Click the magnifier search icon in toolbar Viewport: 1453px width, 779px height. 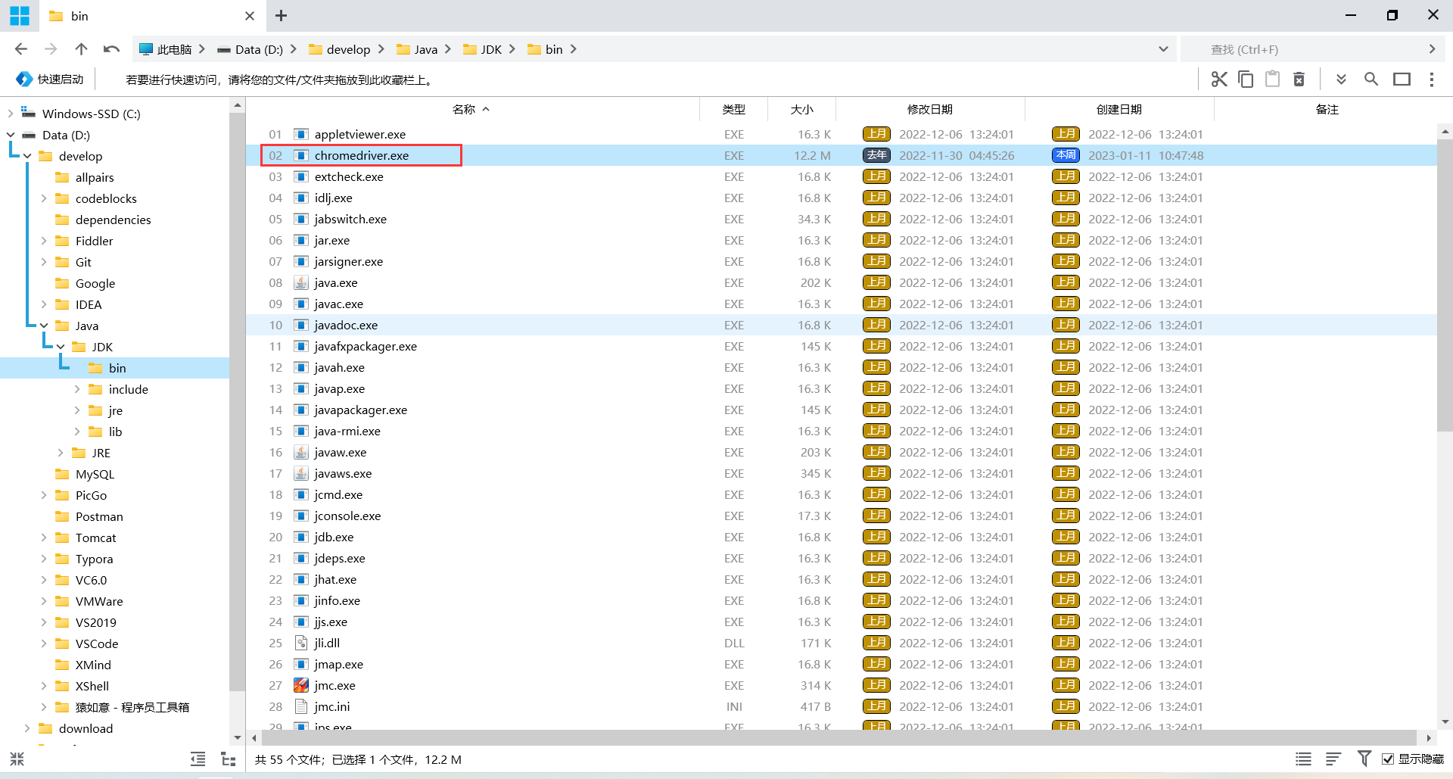[x=1371, y=79]
